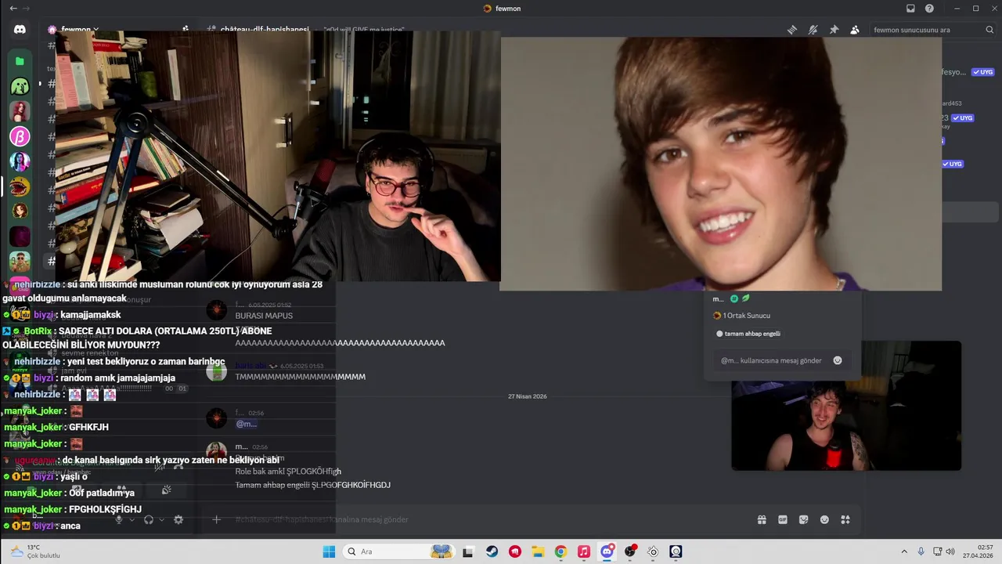The width and height of the screenshot is (1002, 564).
Task: Click the teal hashtag badge in profile popup
Action: [x=734, y=298]
